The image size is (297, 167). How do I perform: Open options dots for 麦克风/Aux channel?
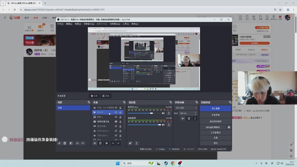tap(169, 113)
